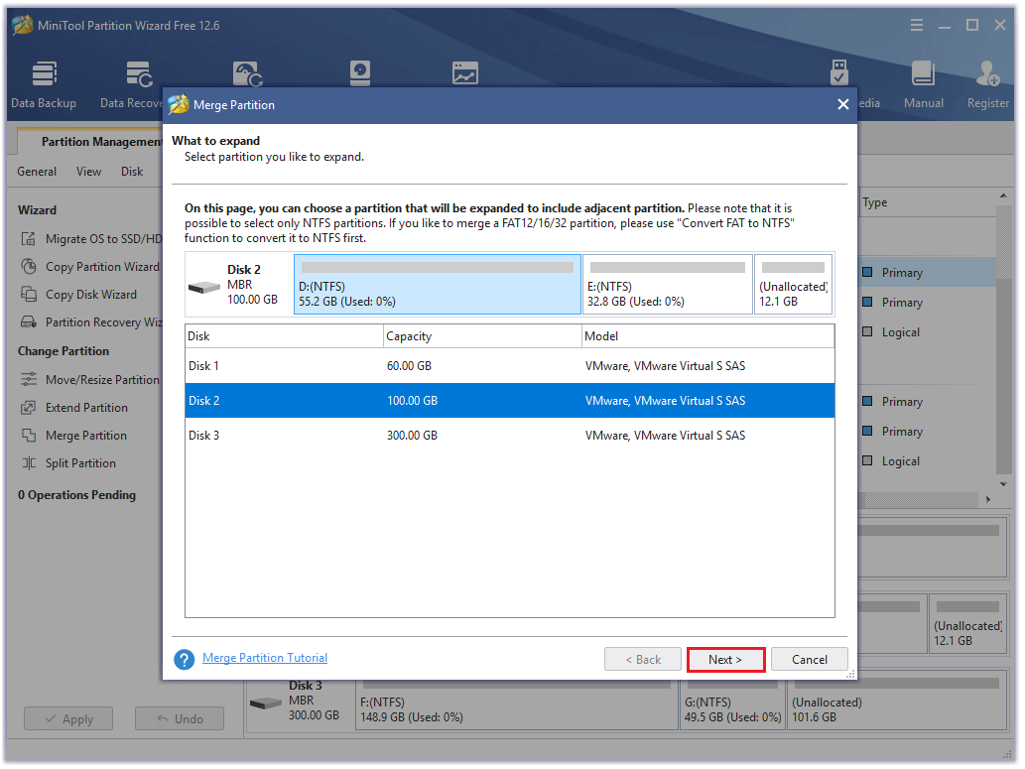1025x769 pixels.
Task: Select the E:(NTFS) 32.8 GB partition block
Action: 666,285
